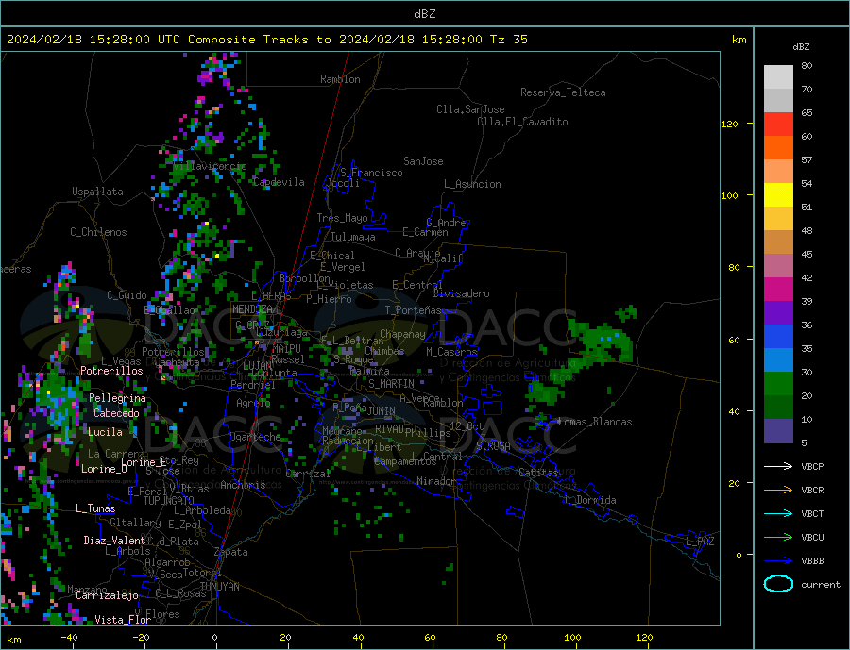Click the Potrerillos white label
This screenshot has height=650, width=850.
coord(111,371)
